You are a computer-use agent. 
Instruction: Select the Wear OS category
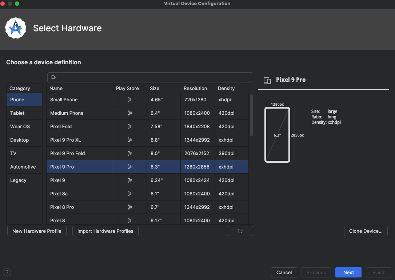pyautogui.click(x=24, y=126)
